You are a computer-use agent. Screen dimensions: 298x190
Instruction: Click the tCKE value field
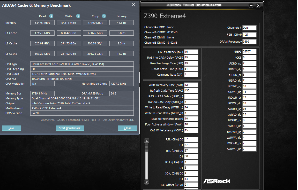click(249, 58)
